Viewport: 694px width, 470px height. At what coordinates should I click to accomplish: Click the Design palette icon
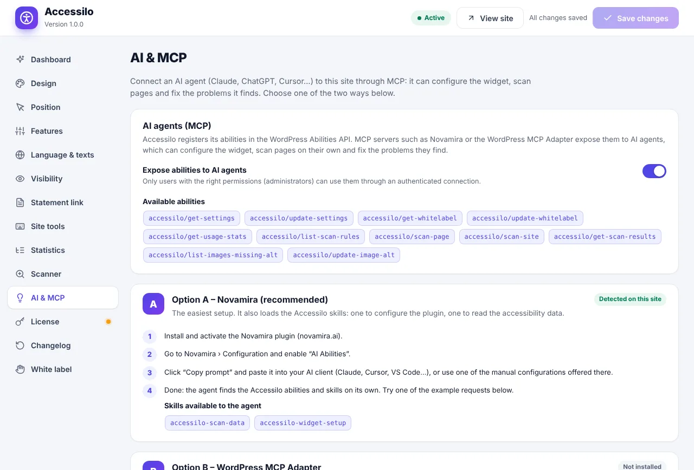[20, 83]
